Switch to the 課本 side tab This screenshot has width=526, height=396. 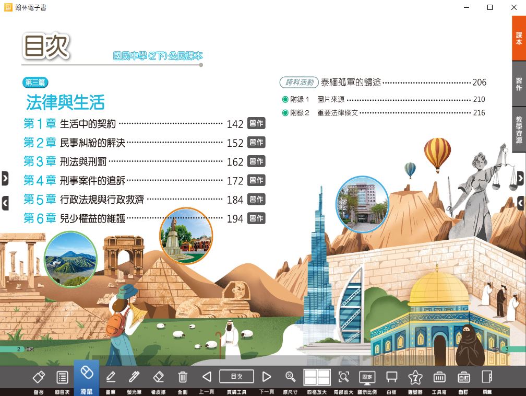click(x=519, y=38)
